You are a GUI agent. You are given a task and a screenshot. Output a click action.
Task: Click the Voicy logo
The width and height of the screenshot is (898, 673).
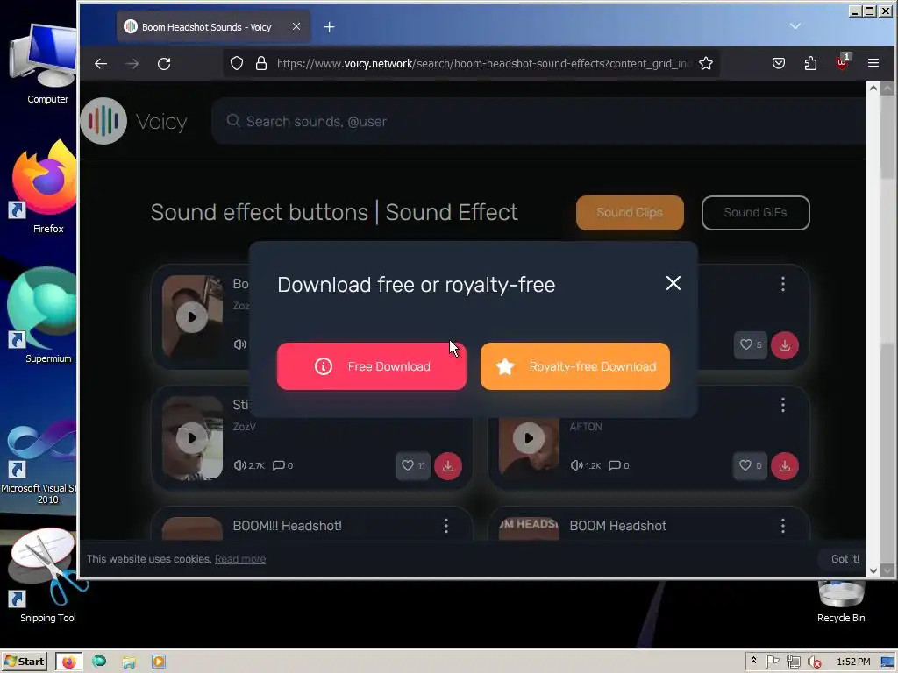(x=134, y=121)
